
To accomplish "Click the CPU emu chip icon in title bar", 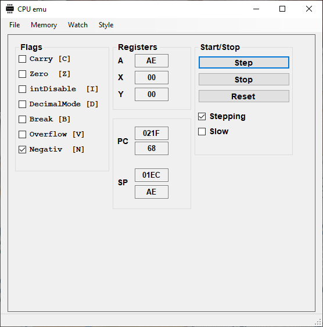I will coord(10,9).
